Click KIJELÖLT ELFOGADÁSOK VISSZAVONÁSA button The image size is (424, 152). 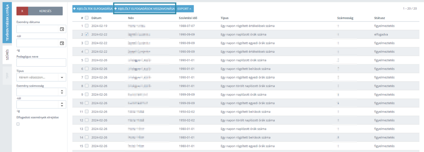click(x=144, y=9)
